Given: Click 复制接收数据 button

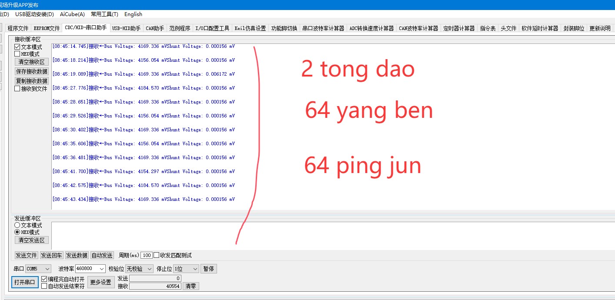Looking at the screenshot, I should [32, 81].
